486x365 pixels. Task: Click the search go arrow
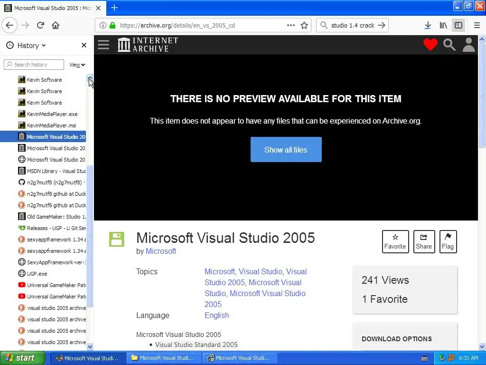click(x=382, y=26)
